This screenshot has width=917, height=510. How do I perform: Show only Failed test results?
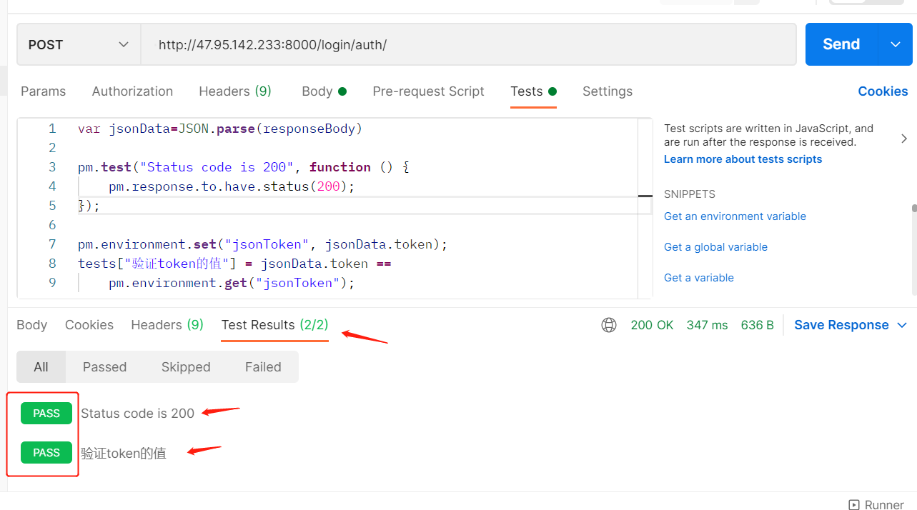pyautogui.click(x=263, y=367)
